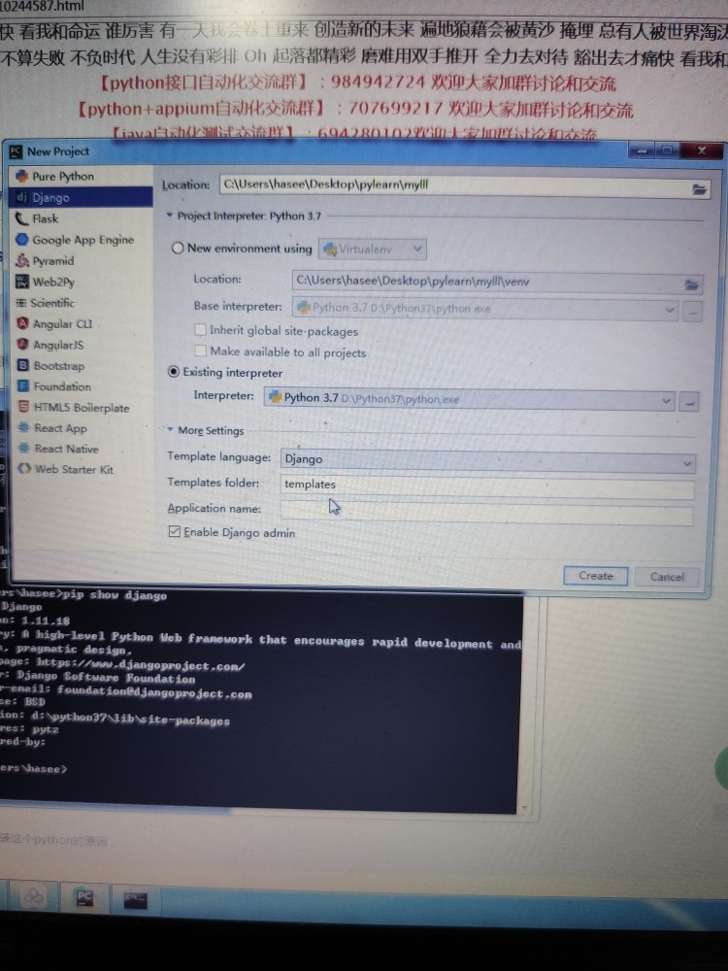This screenshot has height=971, width=728.
Task: Click the Angular CLI shield icon
Action: point(23,323)
